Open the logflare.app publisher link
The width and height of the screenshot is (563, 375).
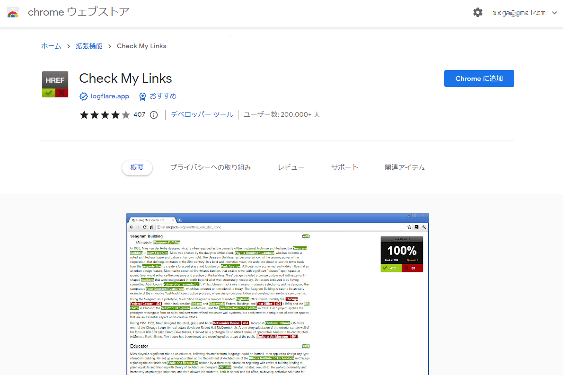tap(110, 96)
